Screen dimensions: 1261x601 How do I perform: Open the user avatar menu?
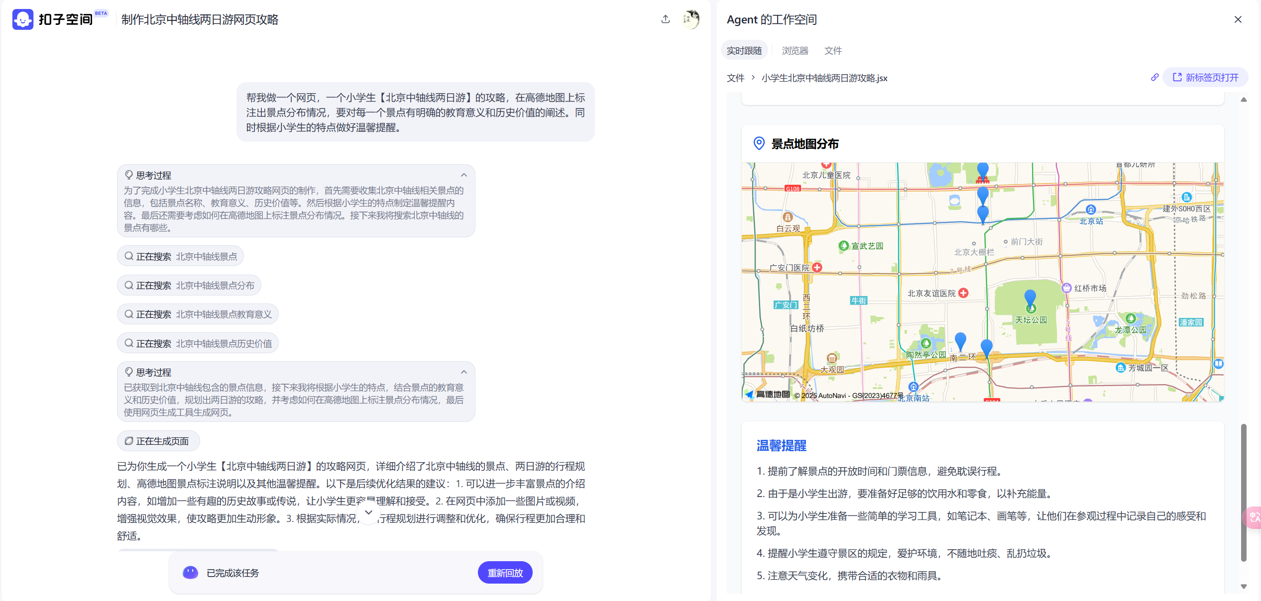691,19
